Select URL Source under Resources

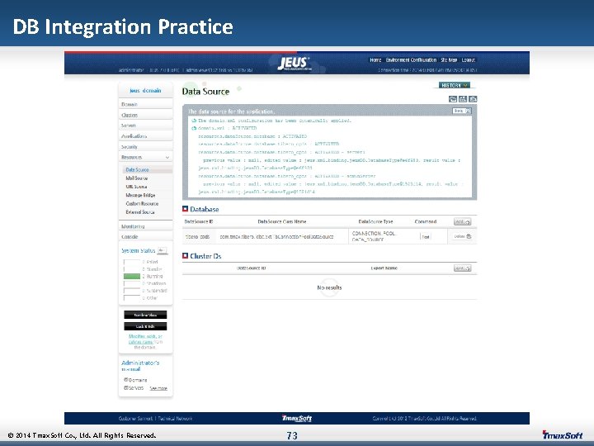(136, 187)
